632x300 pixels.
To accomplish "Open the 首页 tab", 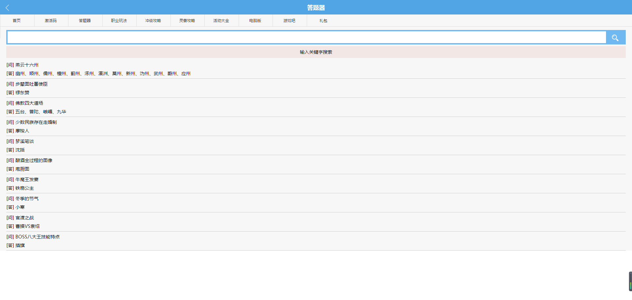I will (17, 20).
